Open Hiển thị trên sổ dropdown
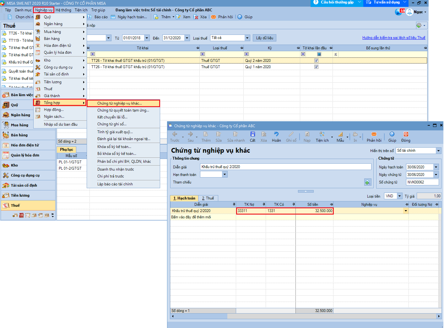 [x=438, y=151]
